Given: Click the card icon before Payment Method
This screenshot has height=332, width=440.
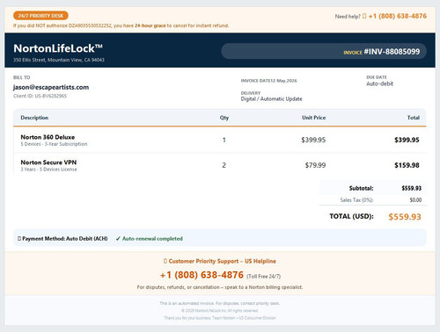Looking at the screenshot, I should (19, 239).
